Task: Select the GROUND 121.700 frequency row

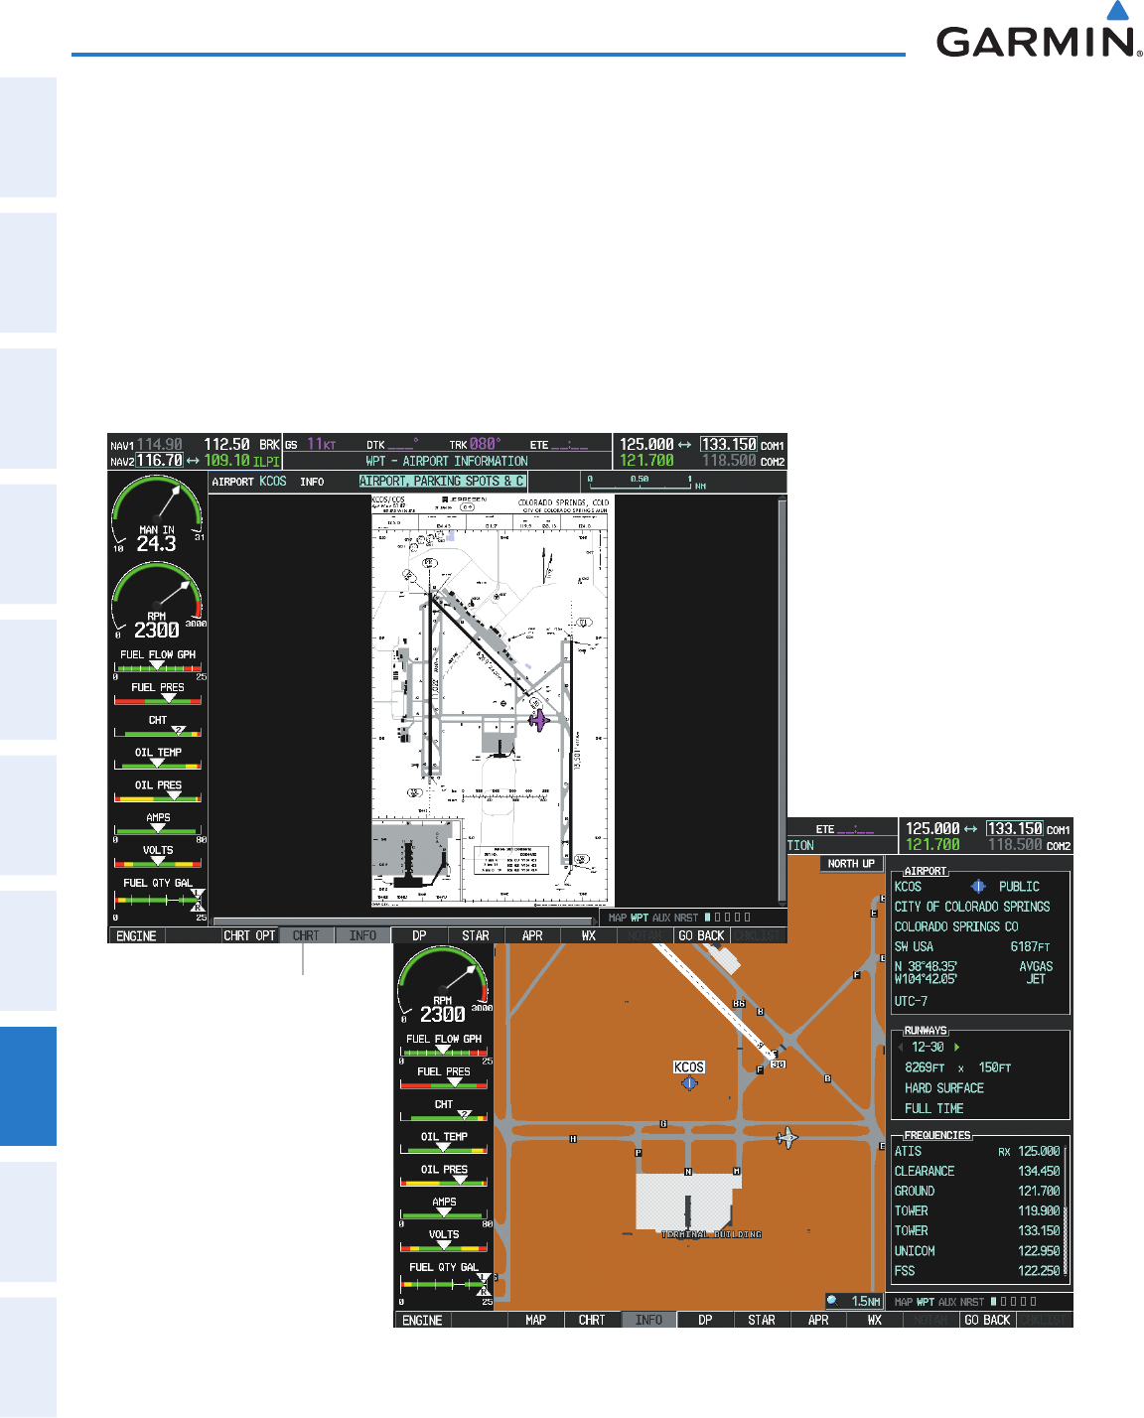Action: (977, 1192)
